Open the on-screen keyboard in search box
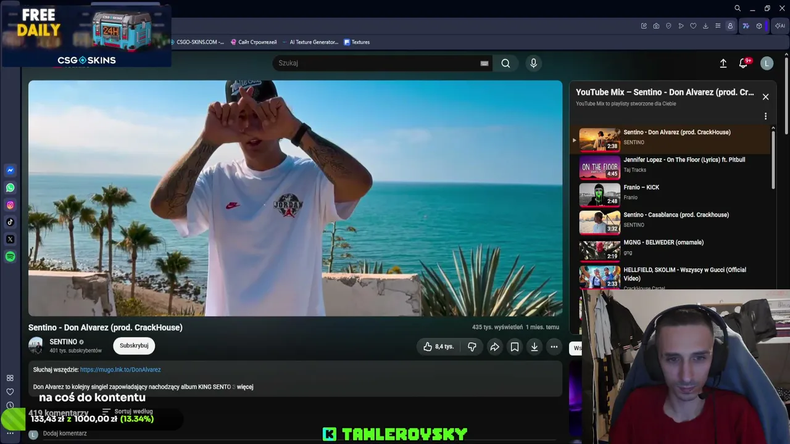The height and width of the screenshot is (444, 790). point(484,63)
